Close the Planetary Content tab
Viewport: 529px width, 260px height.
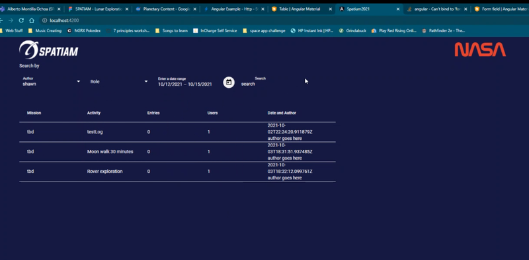click(194, 9)
